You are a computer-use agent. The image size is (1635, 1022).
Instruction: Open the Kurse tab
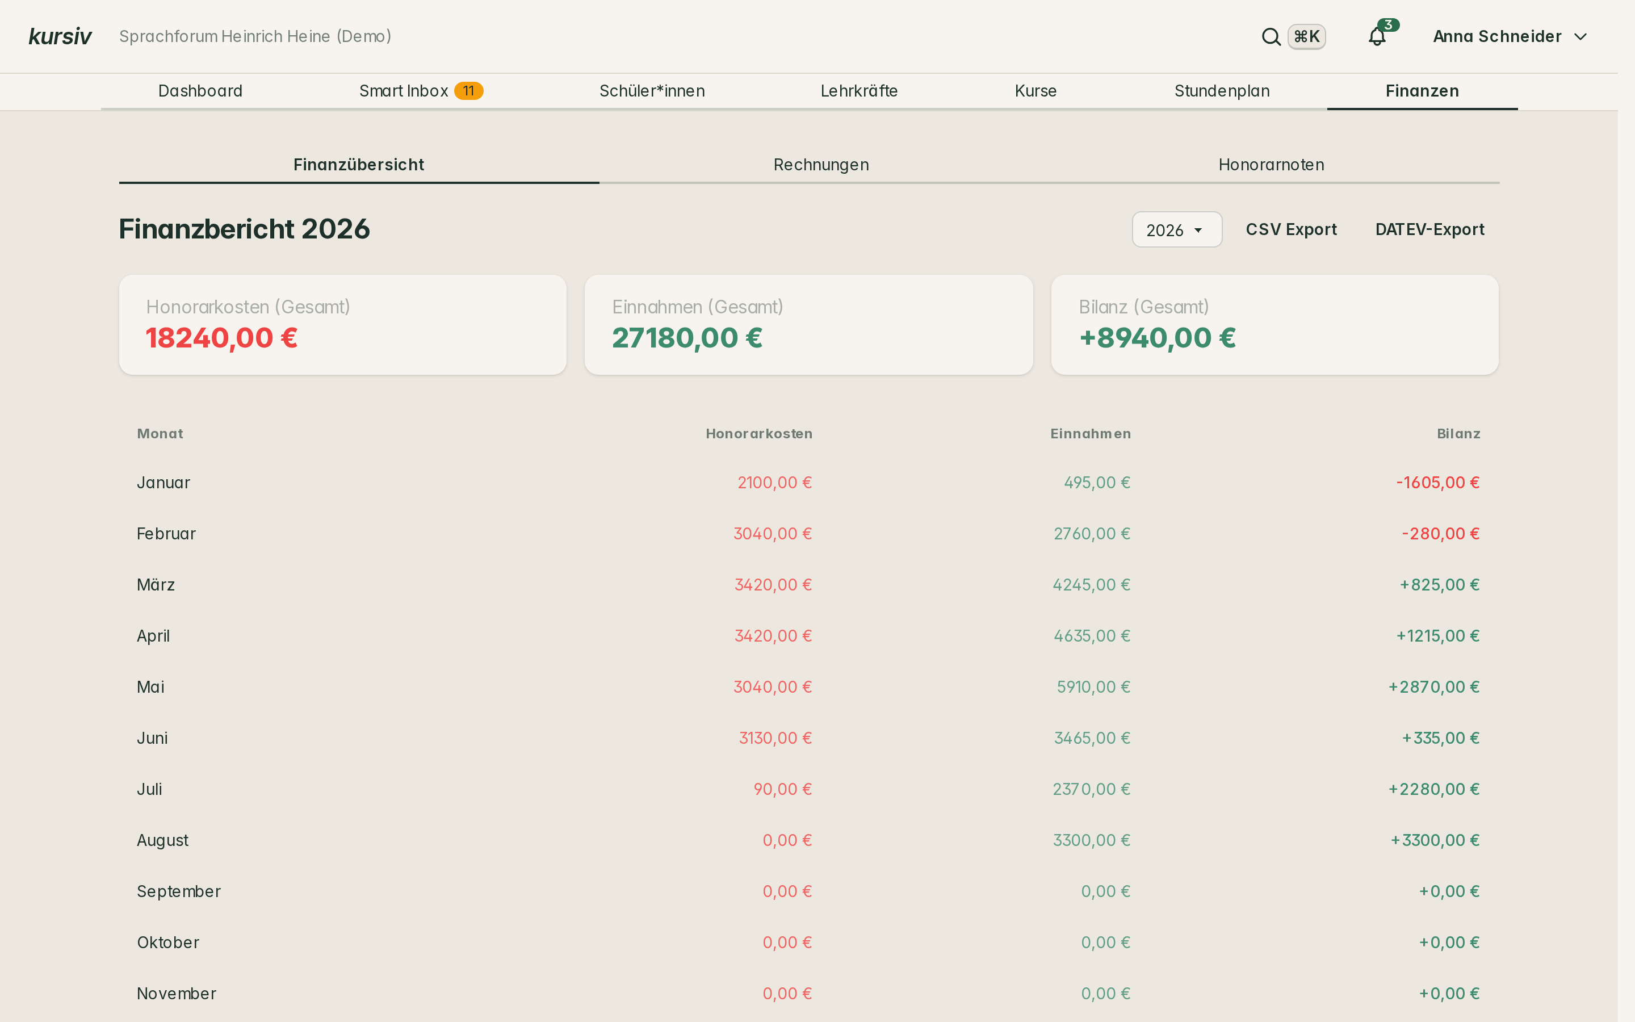[x=1035, y=91]
